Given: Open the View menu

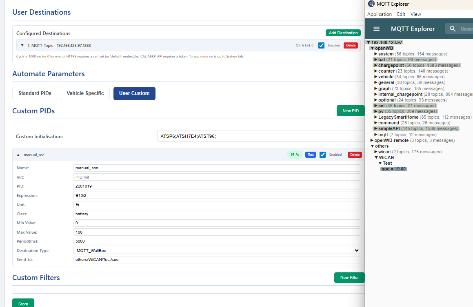Looking at the screenshot, I should [415, 14].
